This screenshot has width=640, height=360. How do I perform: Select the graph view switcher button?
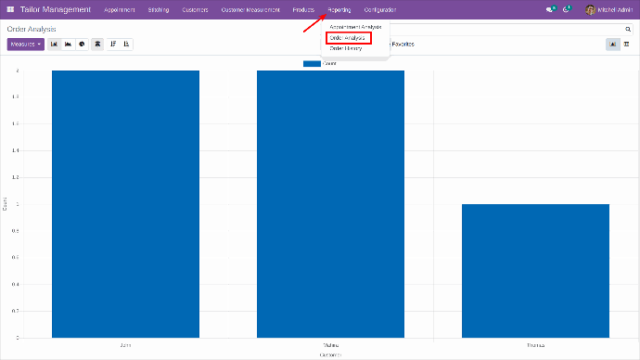tap(613, 45)
